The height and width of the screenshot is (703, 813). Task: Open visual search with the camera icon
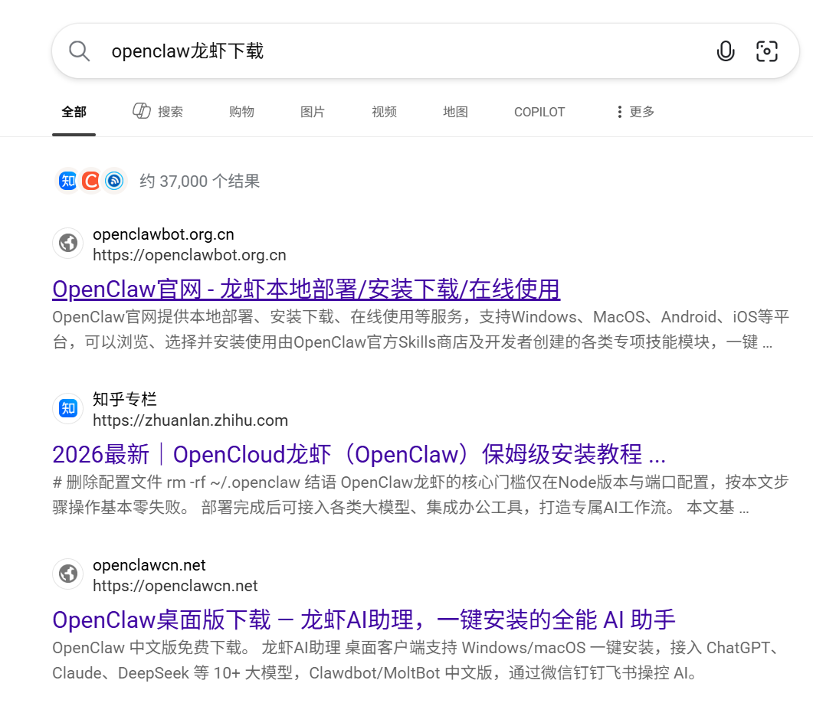pyautogui.click(x=767, y=51)
